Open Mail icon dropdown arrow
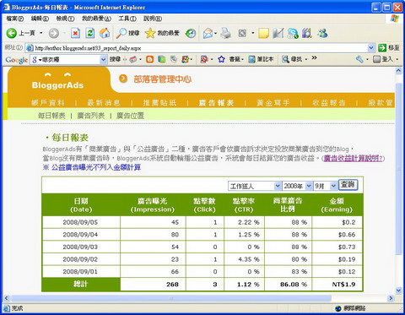 pos(215,34)
